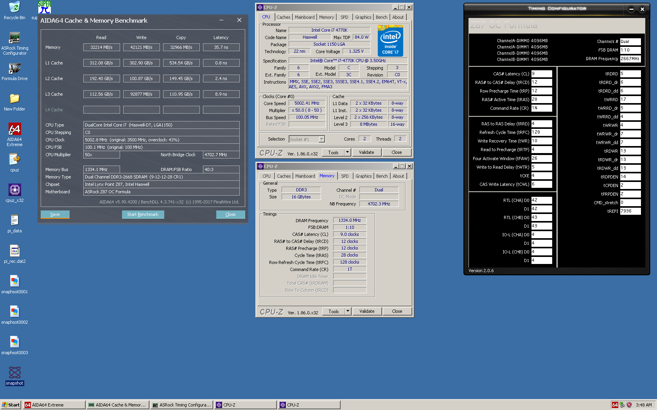Click NB Frequency value 4702.3 MHz

click(x=379, y=204)
